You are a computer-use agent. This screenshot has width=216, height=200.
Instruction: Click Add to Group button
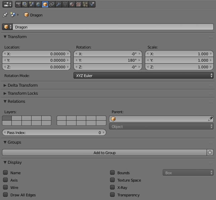(104, 152)
